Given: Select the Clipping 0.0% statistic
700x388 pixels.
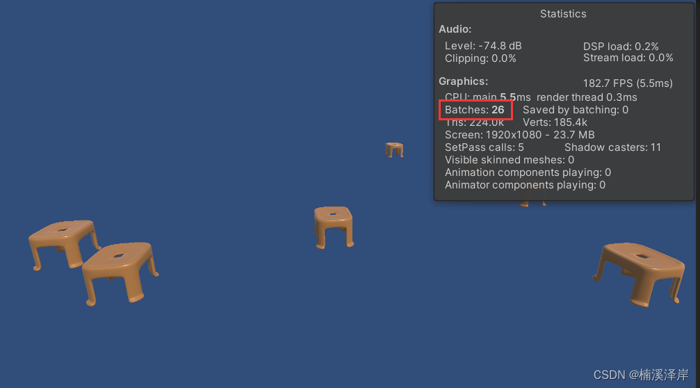Looking at the screenshot, I should (480, 58).
